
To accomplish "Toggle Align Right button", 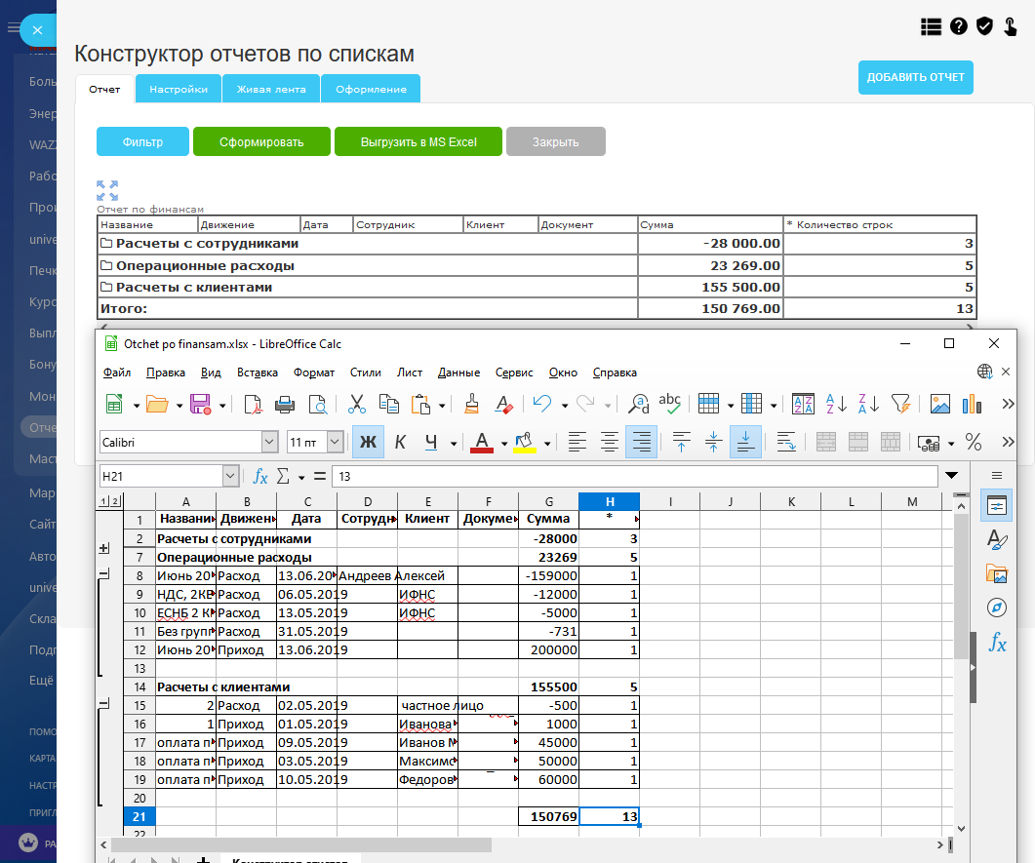I will [x=641, y=442].
